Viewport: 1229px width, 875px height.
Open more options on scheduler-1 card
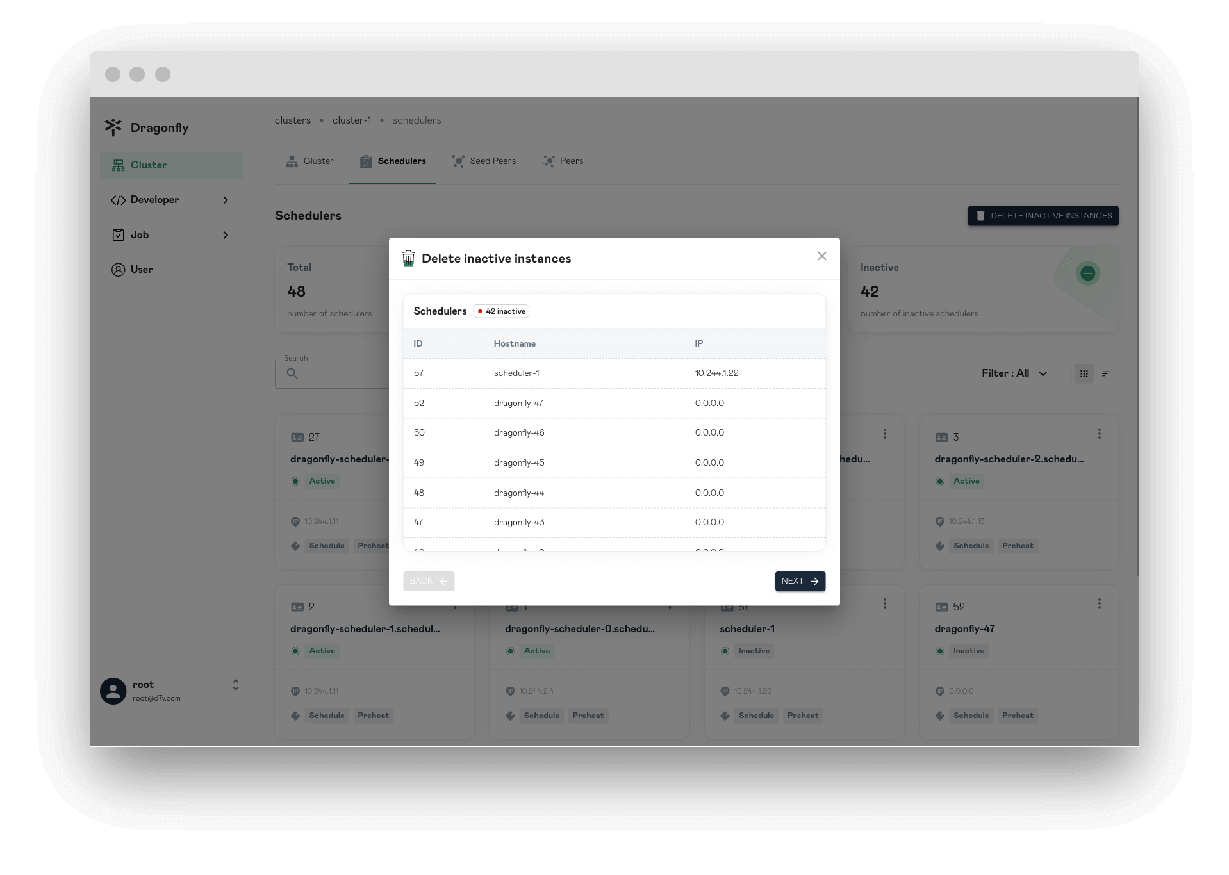pyautogui.click(x=885, y=604)
